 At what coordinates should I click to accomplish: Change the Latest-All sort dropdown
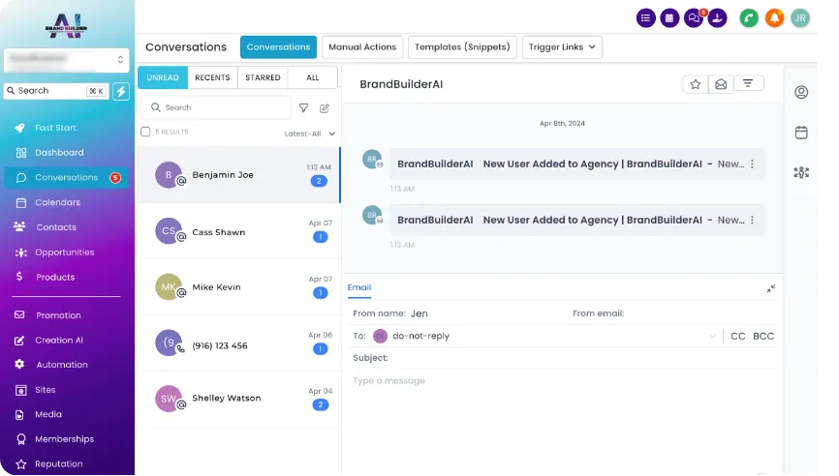[x=310, y=134]
